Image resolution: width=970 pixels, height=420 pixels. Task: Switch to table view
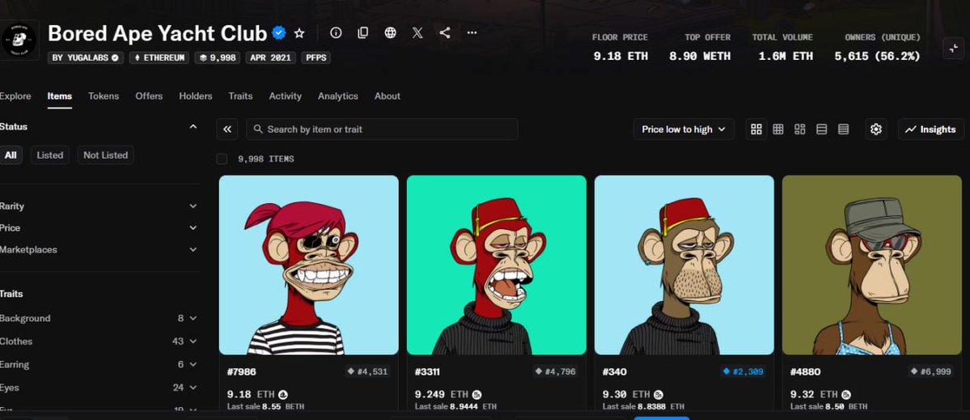pos(843,129)
